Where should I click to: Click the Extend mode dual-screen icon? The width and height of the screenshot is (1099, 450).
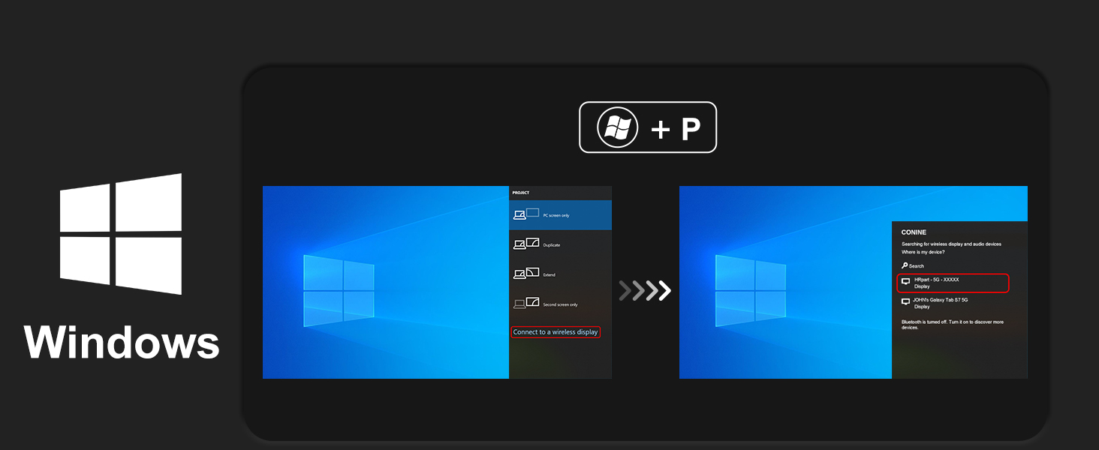(x=526, y=274)
